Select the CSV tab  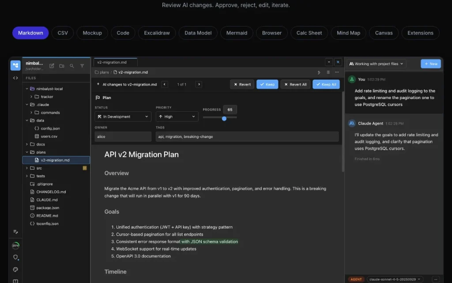click(x=63, y=33)
